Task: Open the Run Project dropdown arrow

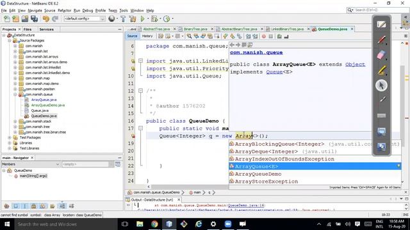Action: (x=148, y=19)
